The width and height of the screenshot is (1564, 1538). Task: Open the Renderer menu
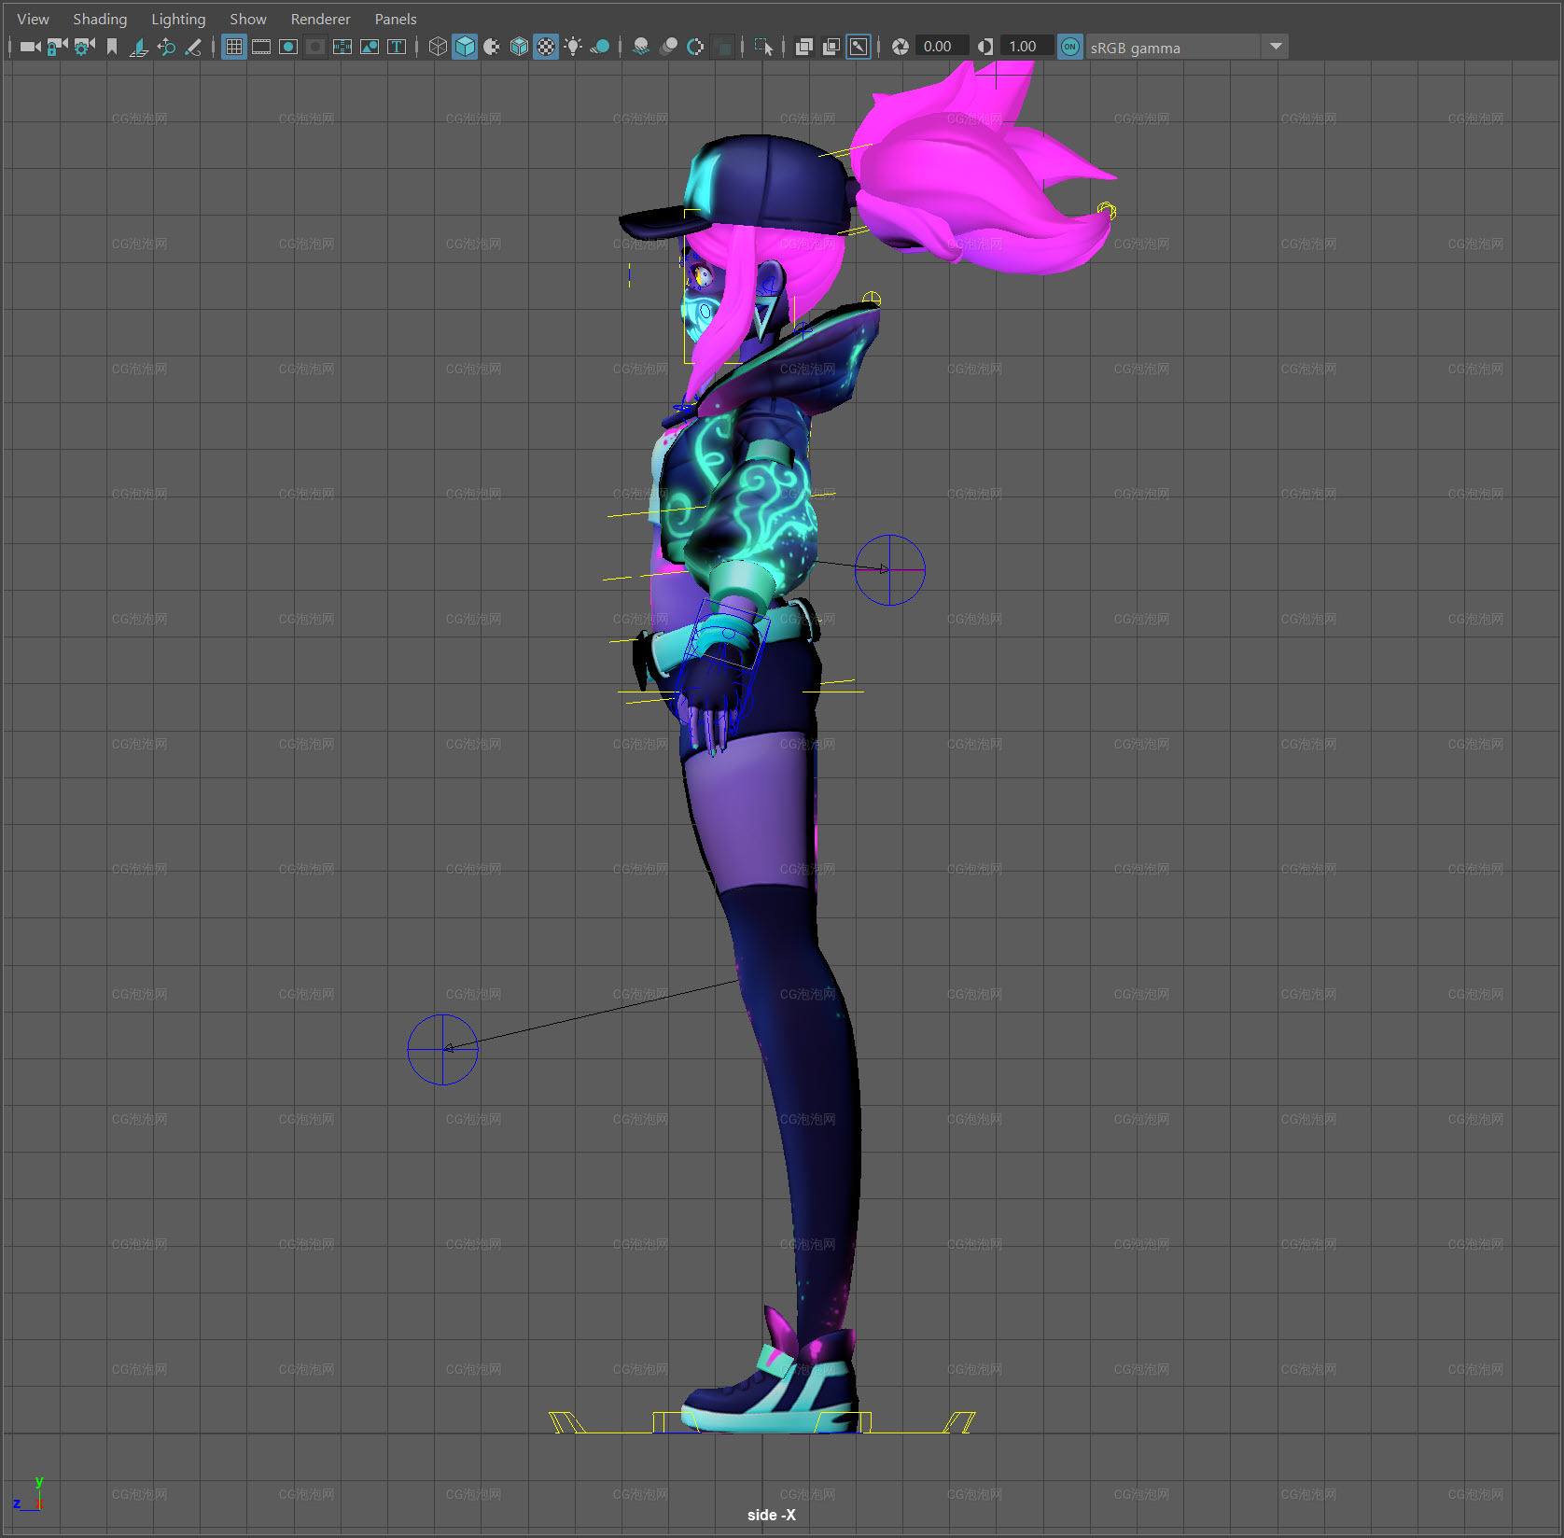click(320, 19)
